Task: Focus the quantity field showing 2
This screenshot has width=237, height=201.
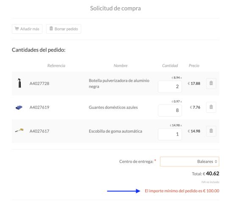Action: tap(170, 87)
